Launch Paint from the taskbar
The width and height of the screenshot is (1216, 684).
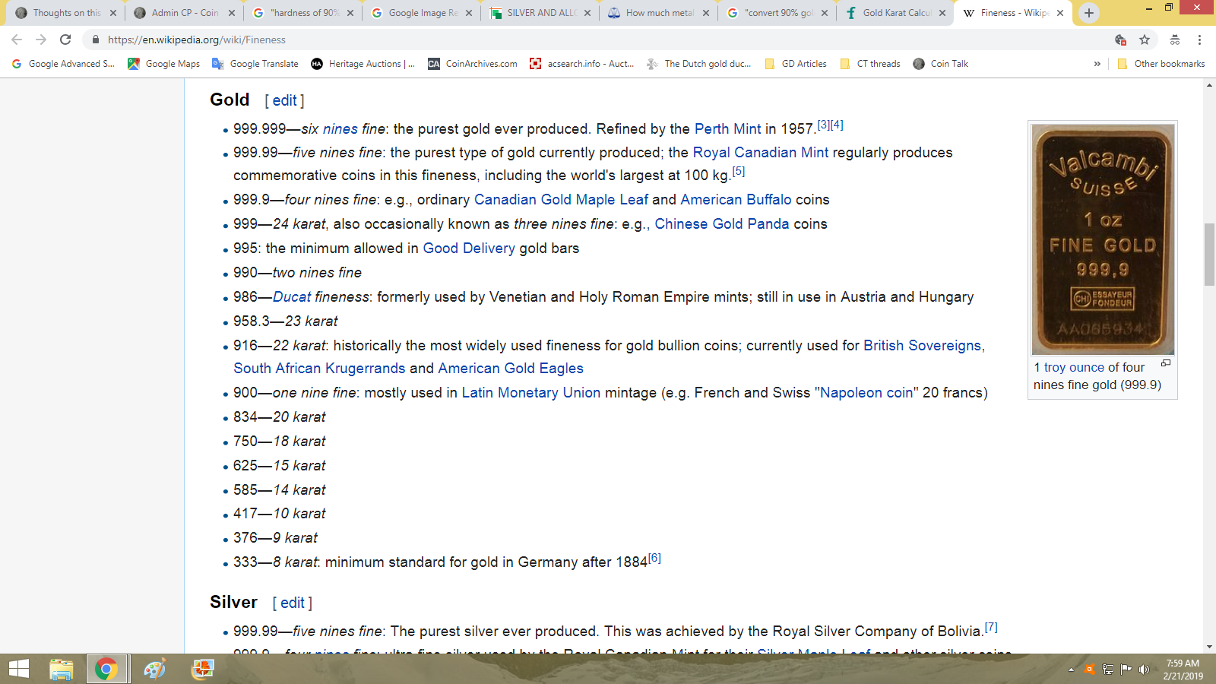tap(154, 669)
